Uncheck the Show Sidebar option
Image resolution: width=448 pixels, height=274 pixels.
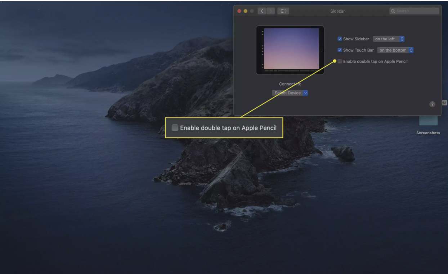point(339,39)
